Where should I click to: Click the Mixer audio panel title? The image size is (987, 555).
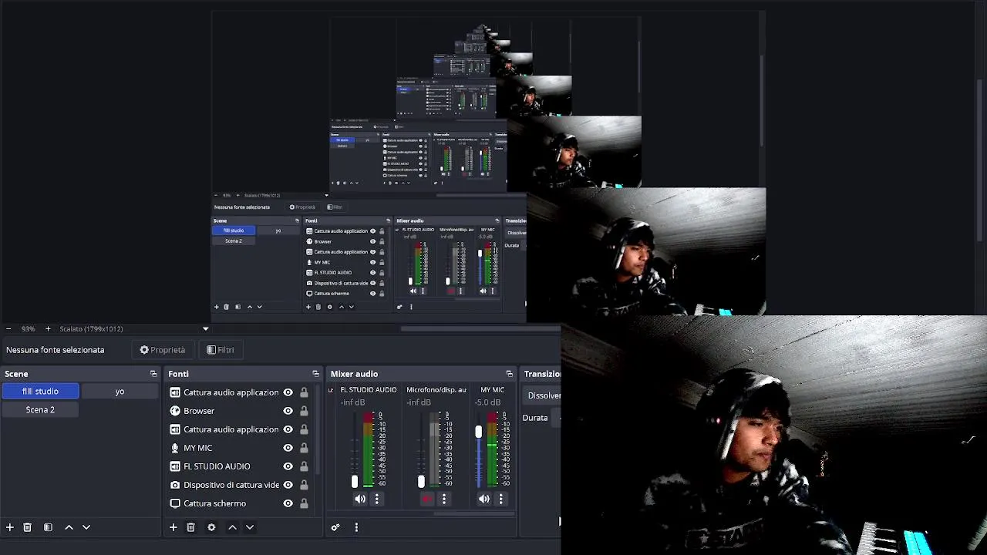click(354, 374)
